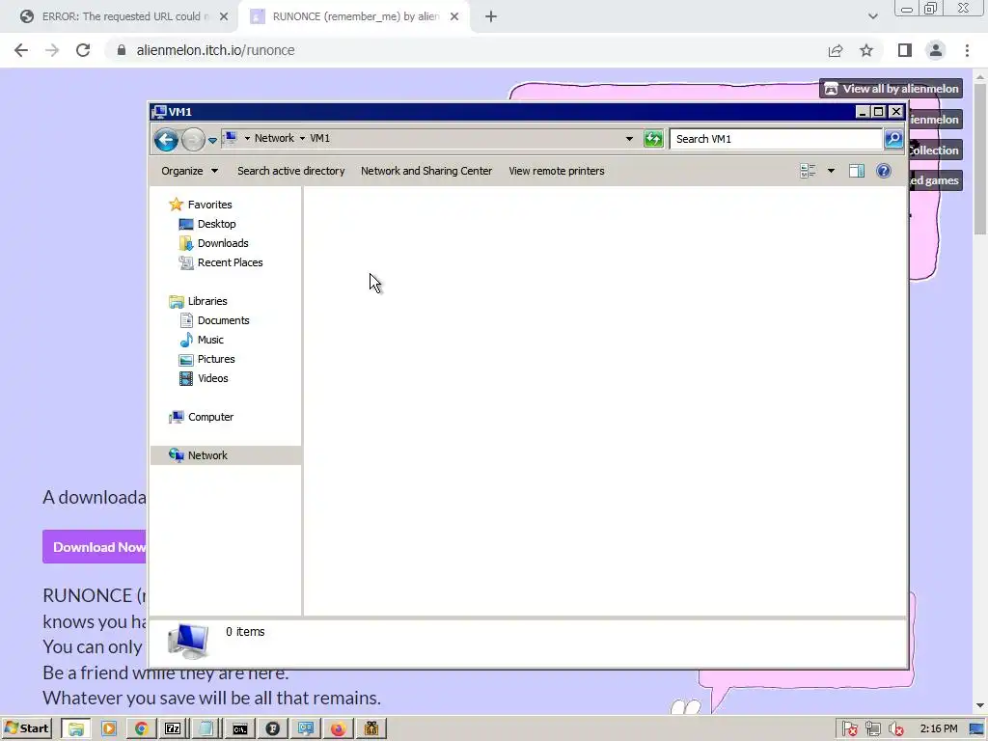Bookmark page with star icon
The image size is (988, 741).
tap(866, 50)
